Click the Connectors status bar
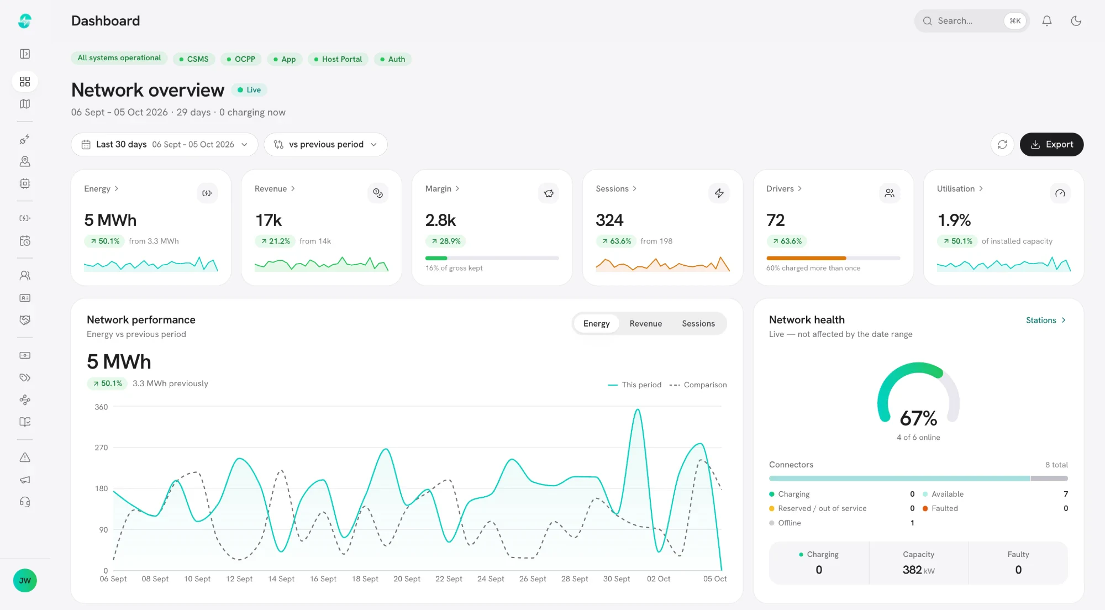Screen dimensions: 1105x610 pyautogui.click(x=918, y=478)
